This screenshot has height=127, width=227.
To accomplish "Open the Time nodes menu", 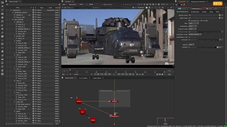I will (2, 10).
